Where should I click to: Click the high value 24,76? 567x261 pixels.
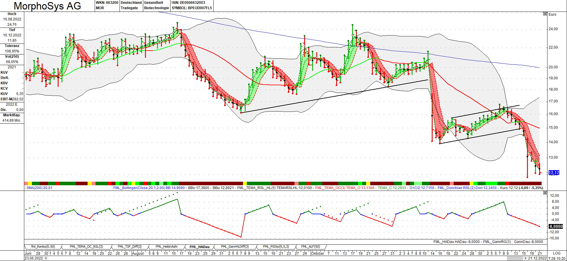coord(12,25)
